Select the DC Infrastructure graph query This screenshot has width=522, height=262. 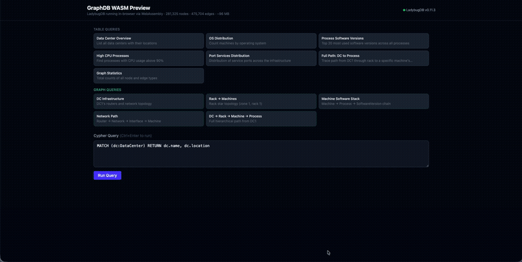[x=149, y=101]
